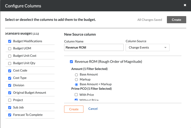The width and height of the screenshot is (191, 128).
Task: Close the Configure Columns dialog
Action: tap(184, 5)
